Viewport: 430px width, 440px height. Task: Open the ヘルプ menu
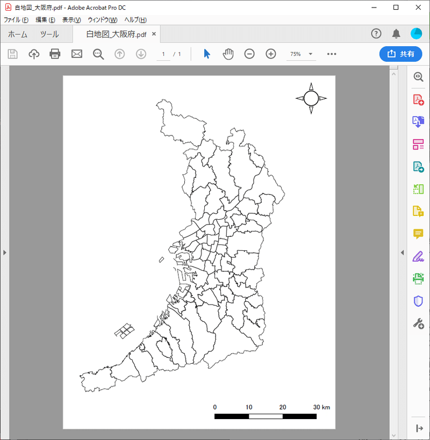coord(135,20)
